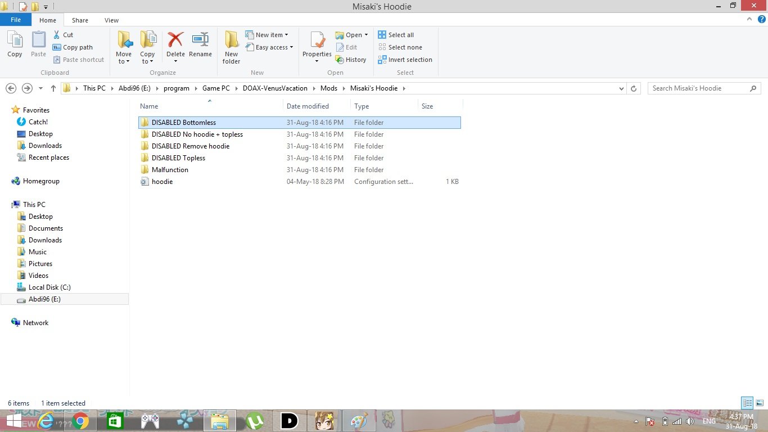
Task: Click Copy path in Clipboard group
Action: 73,47
